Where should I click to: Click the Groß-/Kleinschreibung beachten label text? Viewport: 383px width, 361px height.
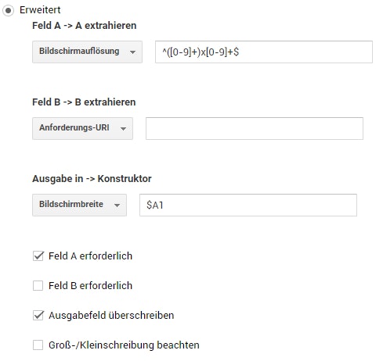(124, 345)
